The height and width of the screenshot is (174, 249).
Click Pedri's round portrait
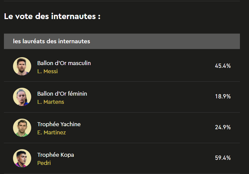coord(22,158)
